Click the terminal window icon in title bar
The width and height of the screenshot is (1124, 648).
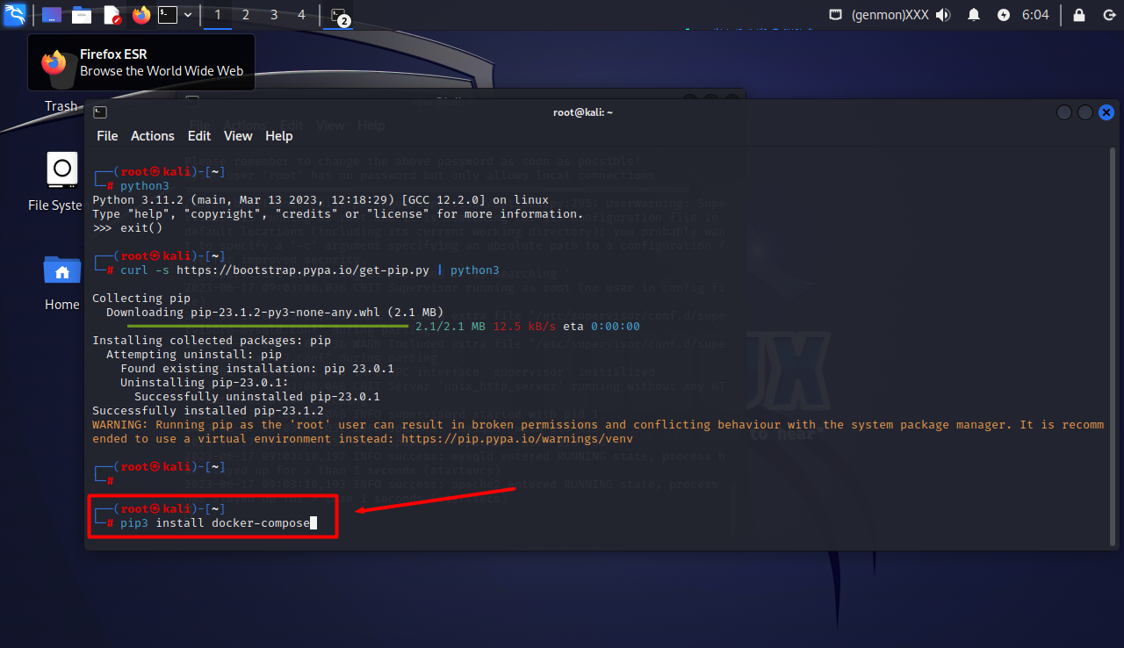(x=100, y=112)
